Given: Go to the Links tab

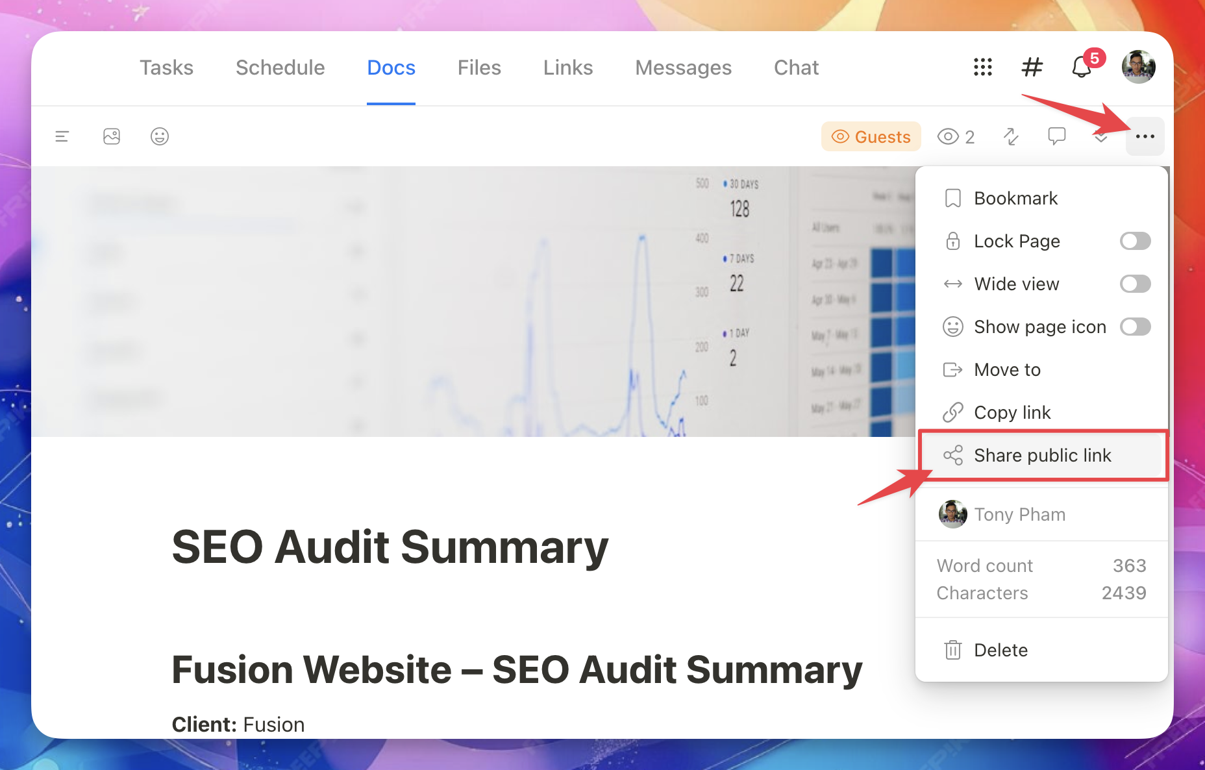Looking at the screenshot, I should point(568,68).
